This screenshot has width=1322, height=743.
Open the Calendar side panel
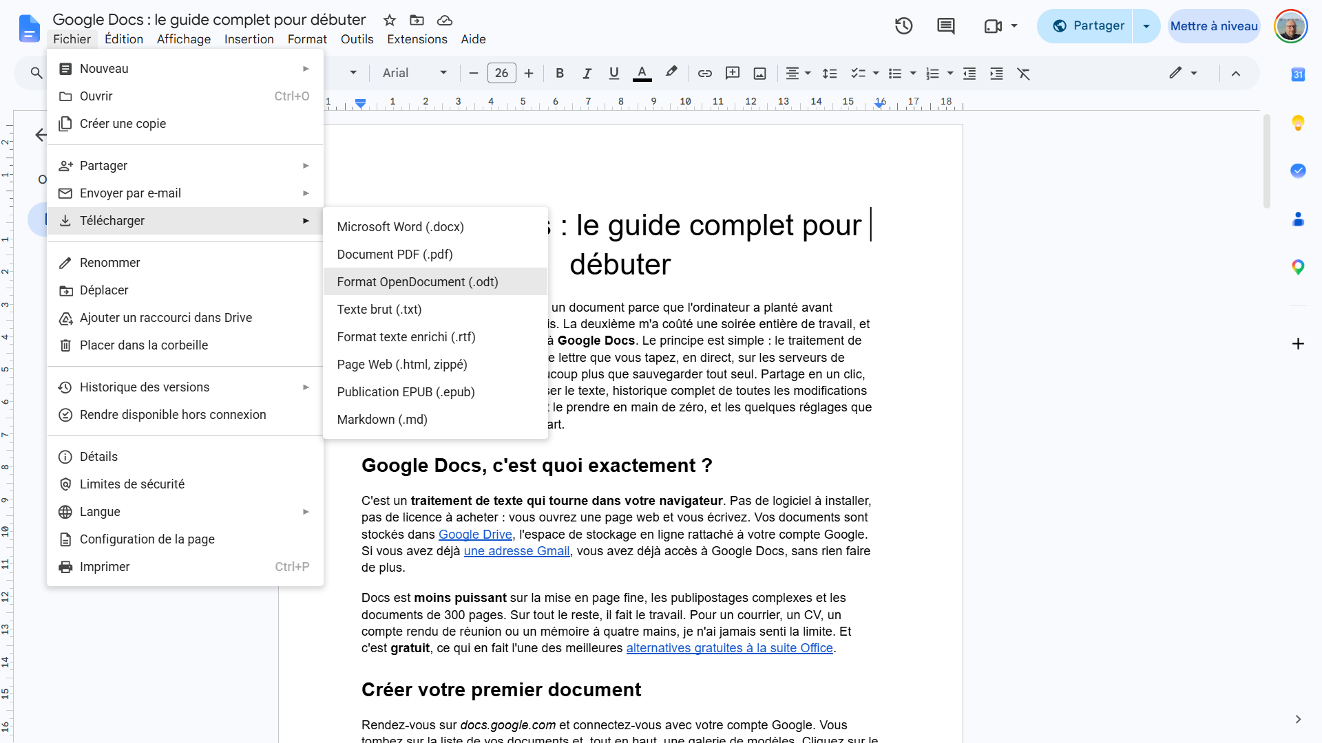(1298, 74)
